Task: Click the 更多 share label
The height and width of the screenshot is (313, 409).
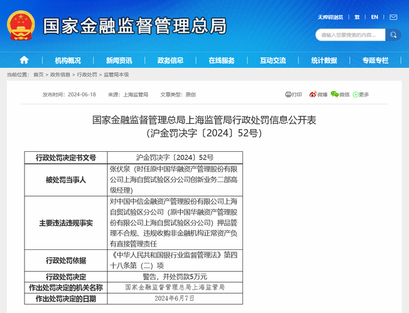Action: point(364,95)
